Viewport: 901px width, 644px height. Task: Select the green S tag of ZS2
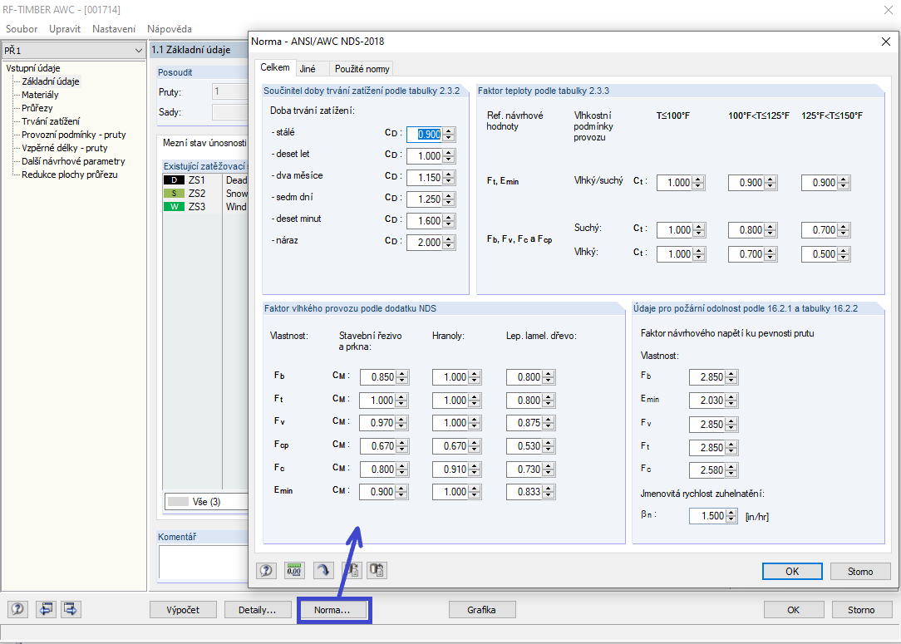coord(174,194)
